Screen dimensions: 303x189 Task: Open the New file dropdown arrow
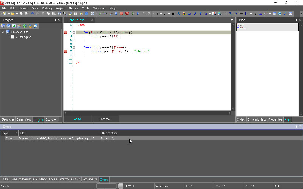point(9,14)
